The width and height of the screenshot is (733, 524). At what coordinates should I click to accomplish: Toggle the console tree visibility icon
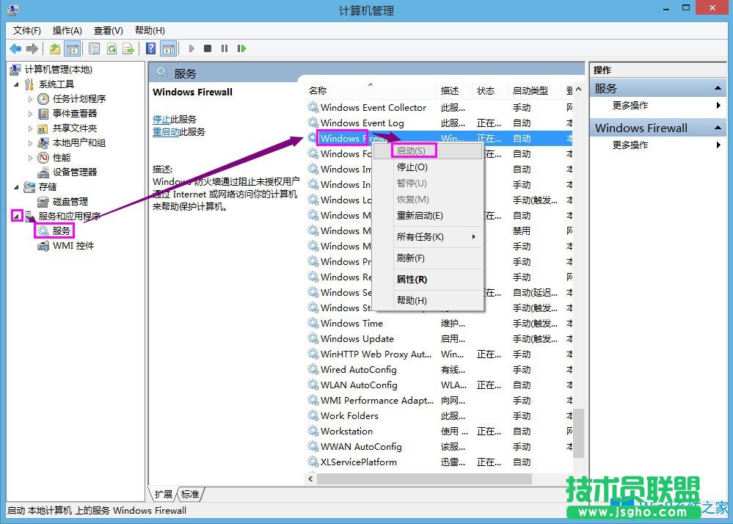(70, 48)
